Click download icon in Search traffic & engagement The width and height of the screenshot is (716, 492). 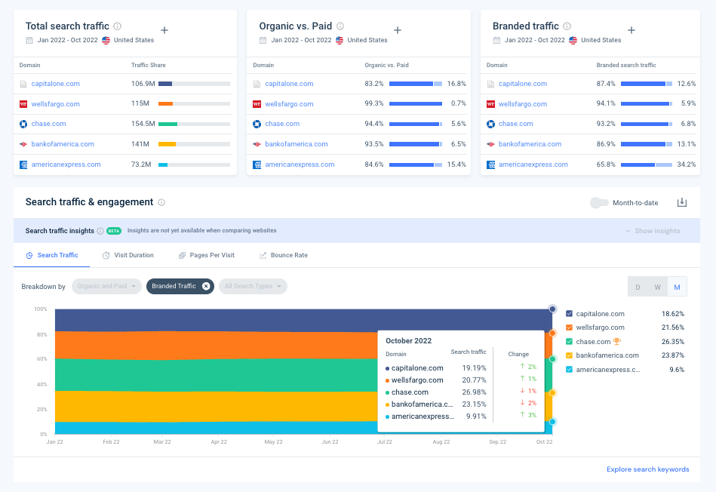tap(682, 202)
